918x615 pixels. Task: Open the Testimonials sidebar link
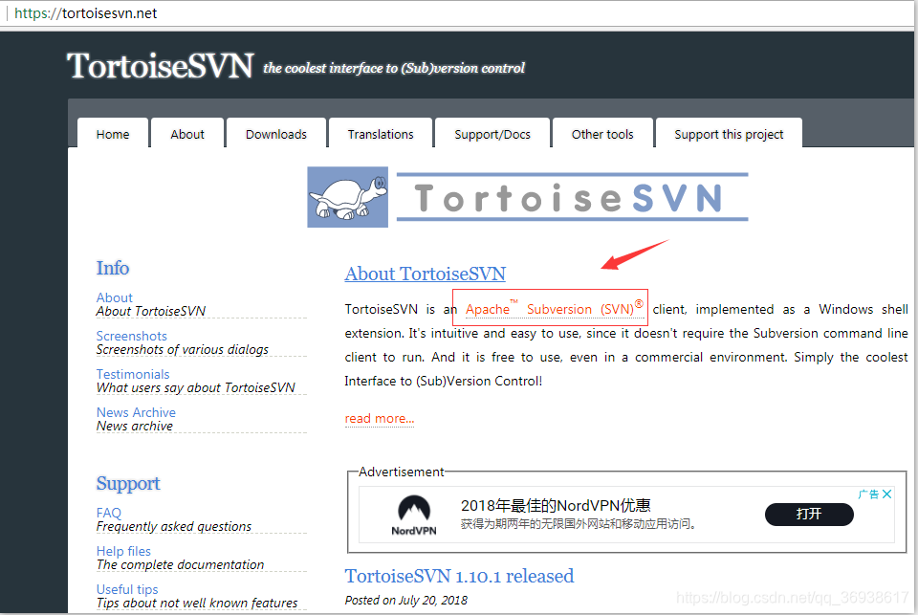click(133, 374)
